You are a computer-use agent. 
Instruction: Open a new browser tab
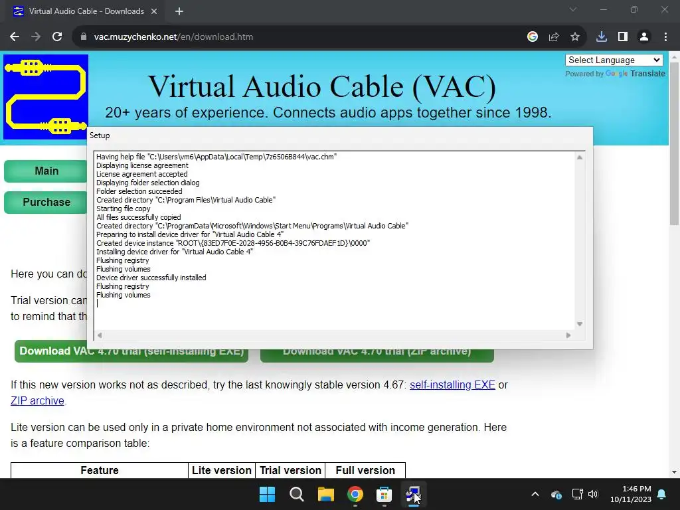tap(179, 11)
